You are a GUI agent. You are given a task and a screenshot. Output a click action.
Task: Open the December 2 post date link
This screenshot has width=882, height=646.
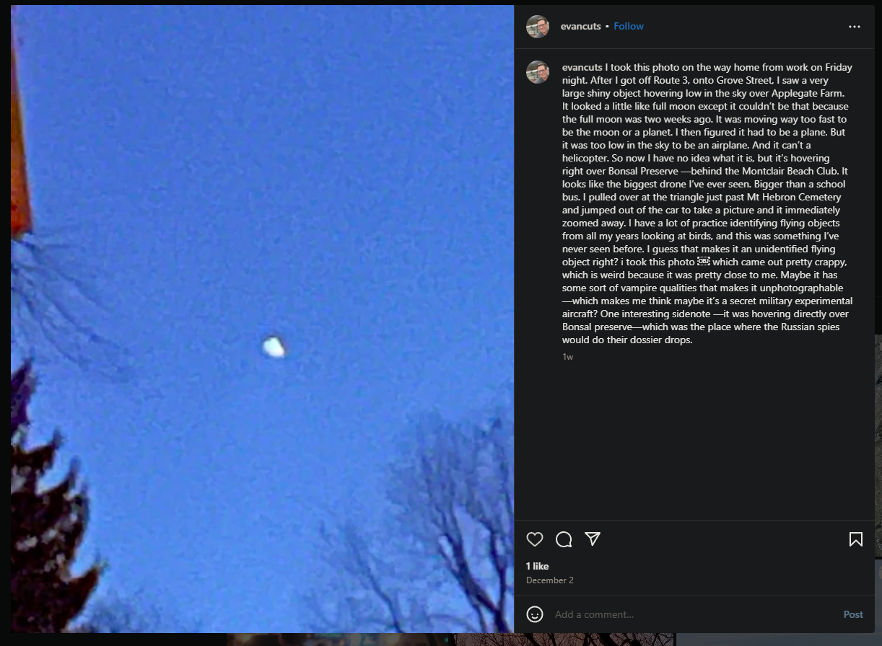pos(550,580)
